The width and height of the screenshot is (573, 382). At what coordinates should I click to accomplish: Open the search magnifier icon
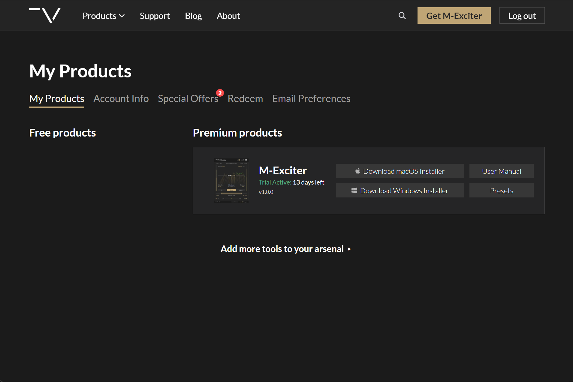pos(402,16)
